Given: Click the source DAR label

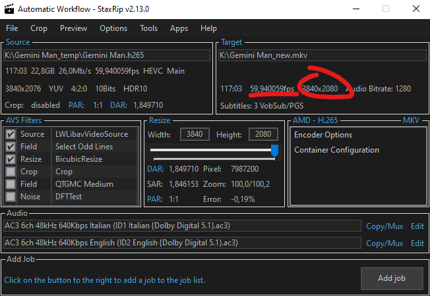Looking at the screenshot, I should click(119, 105).
